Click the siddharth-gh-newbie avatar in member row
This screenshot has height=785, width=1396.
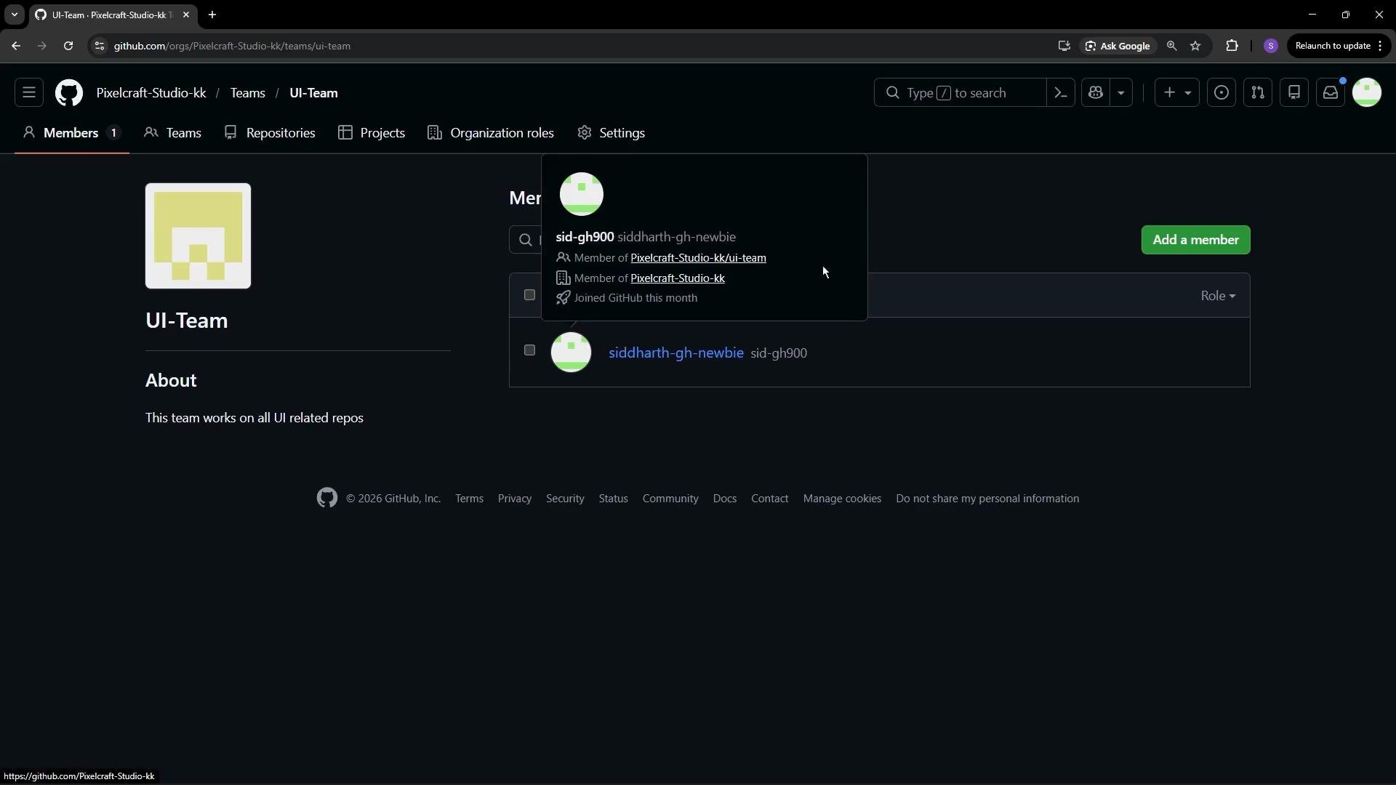point(571,353)
